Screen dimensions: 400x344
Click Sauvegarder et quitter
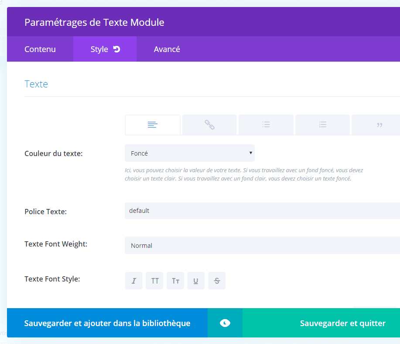point(342,323)
